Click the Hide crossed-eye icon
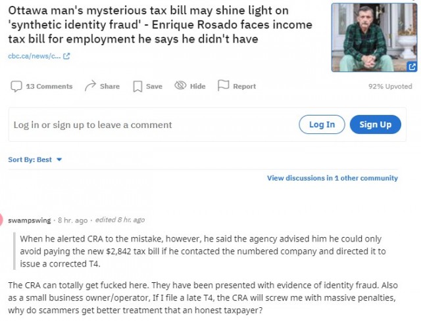Screen dimensions: 421x321 coord(180,85)
